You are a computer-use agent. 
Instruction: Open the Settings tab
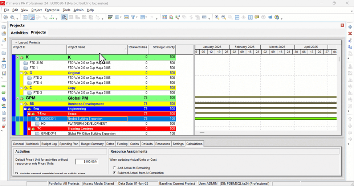point(178,144)
